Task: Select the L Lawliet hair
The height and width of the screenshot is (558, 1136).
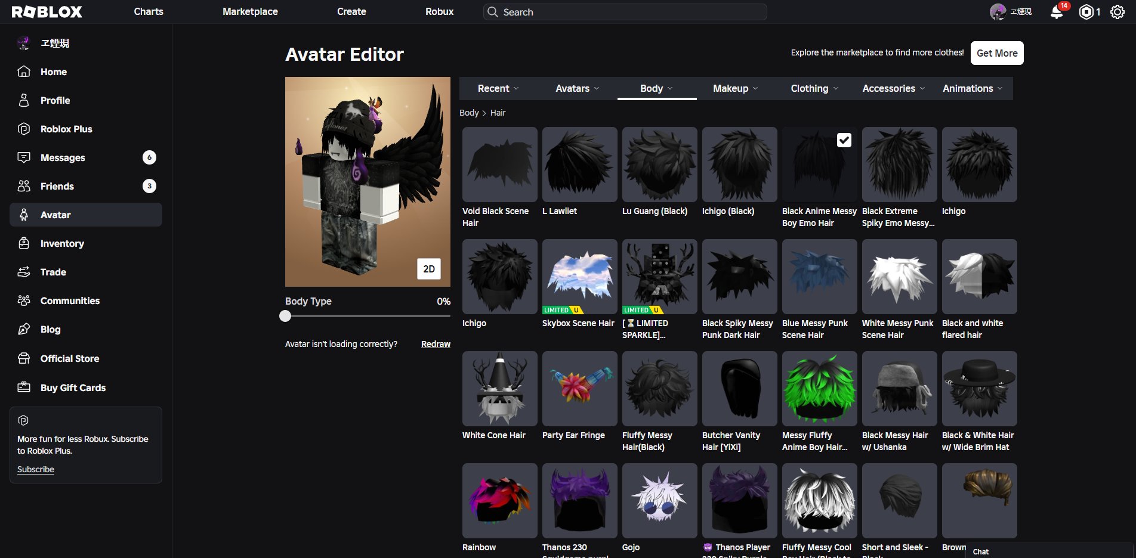Action: 580,165
